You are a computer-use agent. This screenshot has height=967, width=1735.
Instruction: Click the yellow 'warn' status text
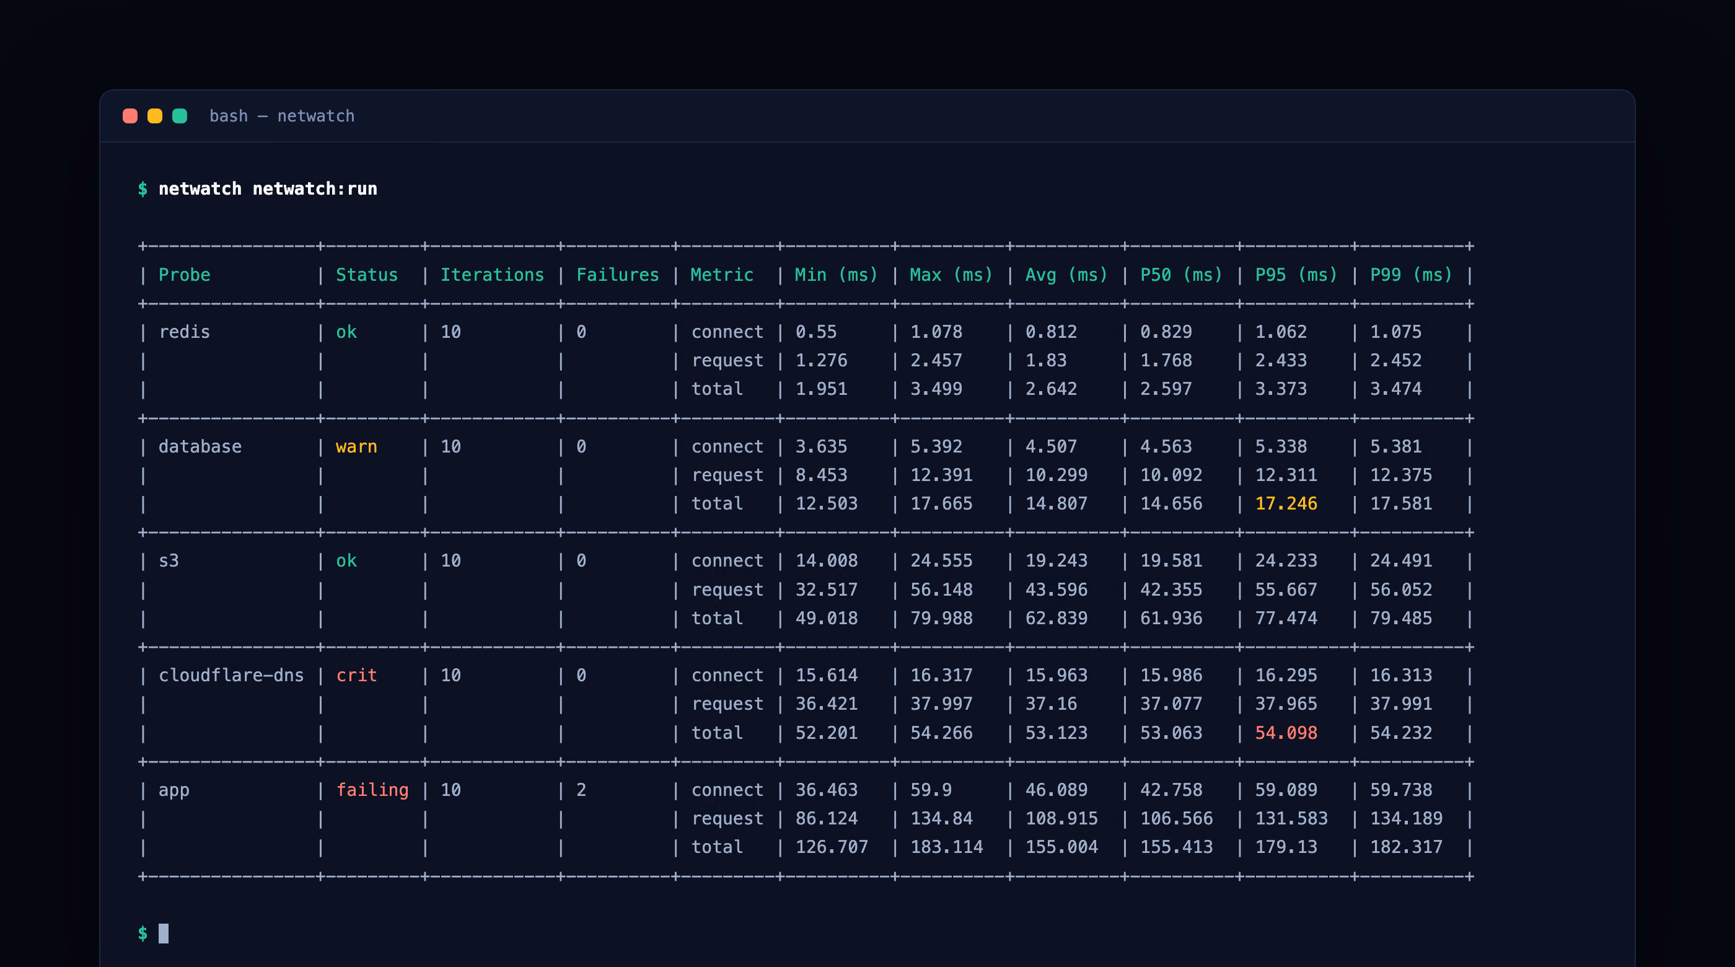(357, 446)
